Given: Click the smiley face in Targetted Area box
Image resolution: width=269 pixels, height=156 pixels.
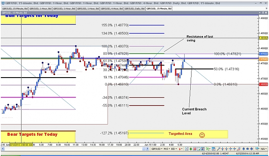Looking at the screenshot, I should point(202,135).
